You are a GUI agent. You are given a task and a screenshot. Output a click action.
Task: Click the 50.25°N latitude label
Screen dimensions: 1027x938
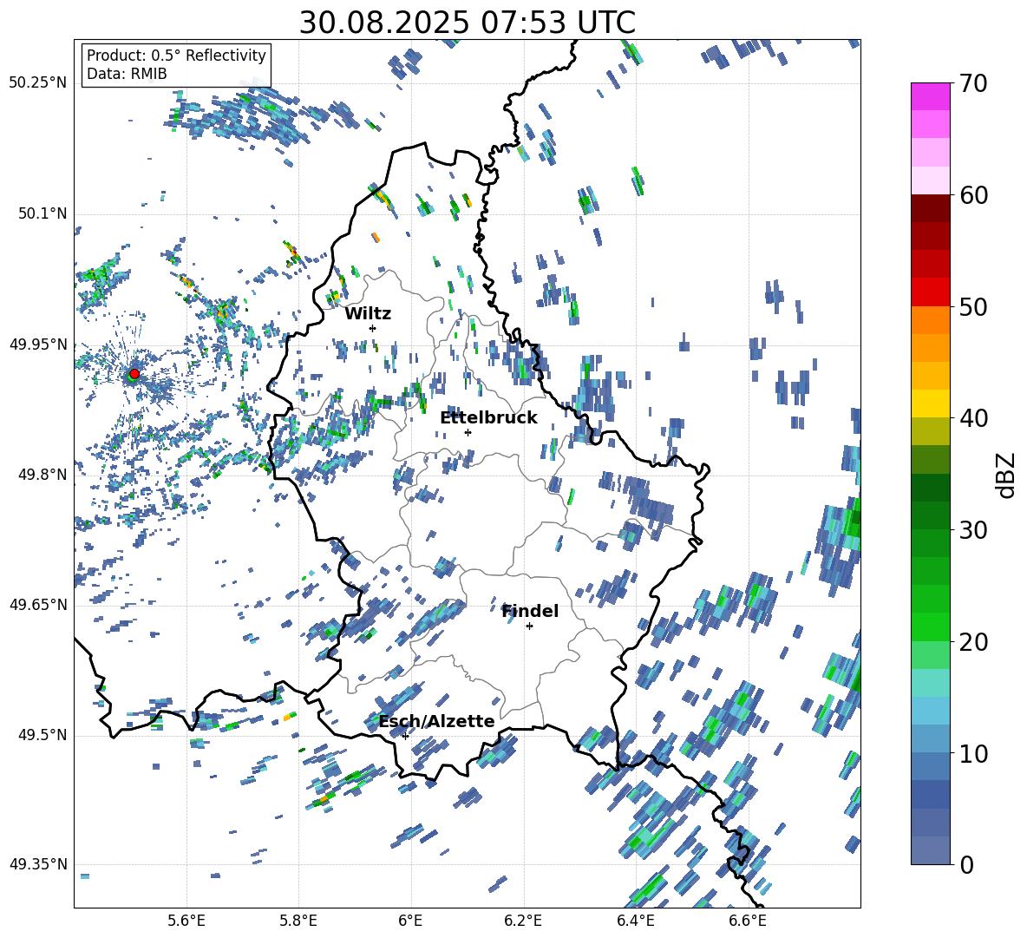(39, 83)
